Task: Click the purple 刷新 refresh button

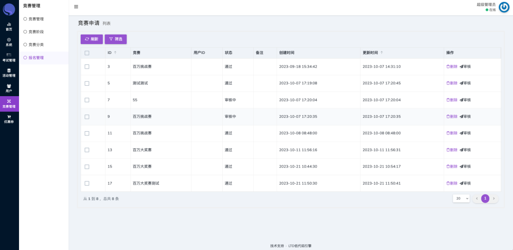Action: (x=92, y=39)
